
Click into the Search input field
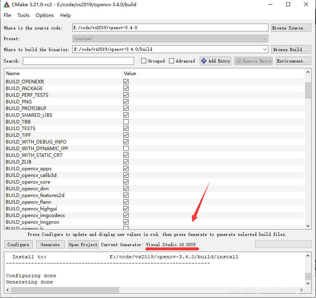point(78,61)
